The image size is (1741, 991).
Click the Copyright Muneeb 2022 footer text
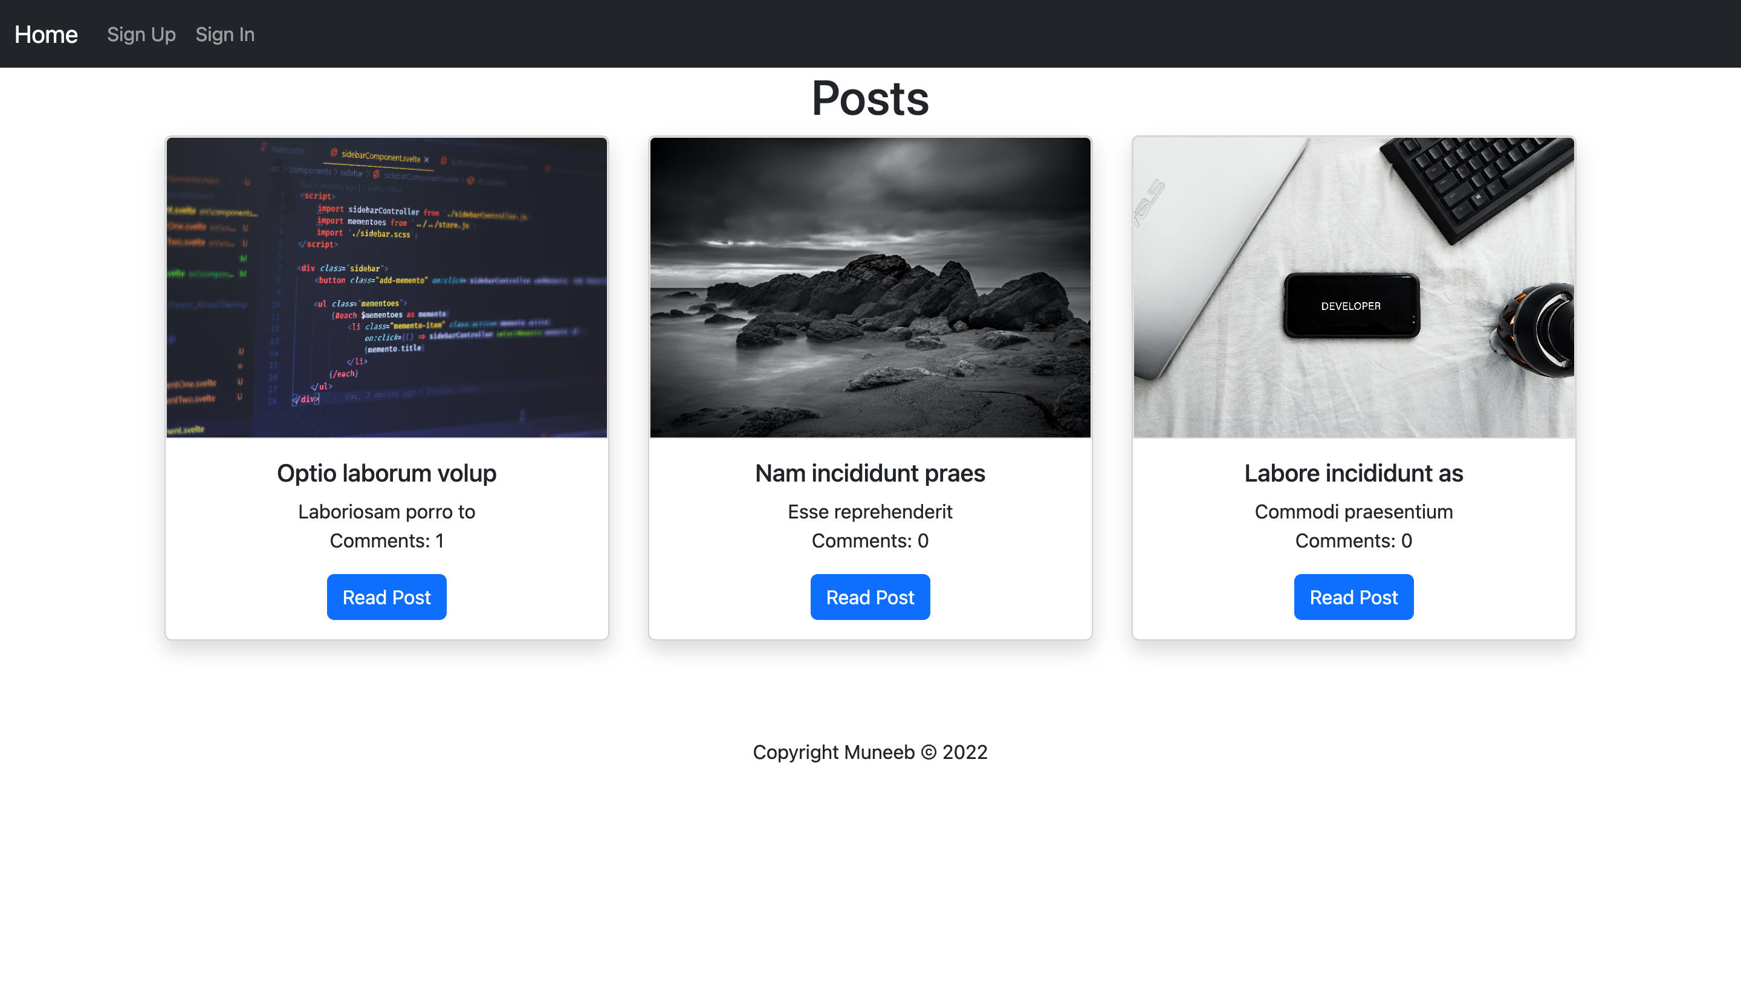click(869, 752)
